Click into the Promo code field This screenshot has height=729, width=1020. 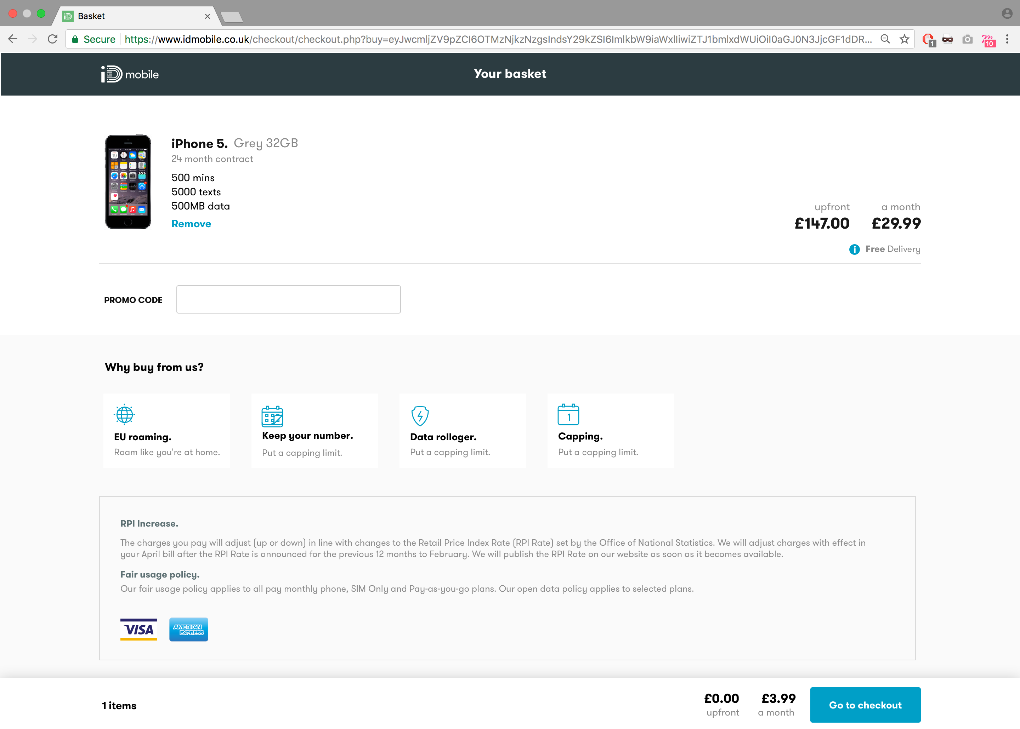pyautogui.click(x=288, y=299)
